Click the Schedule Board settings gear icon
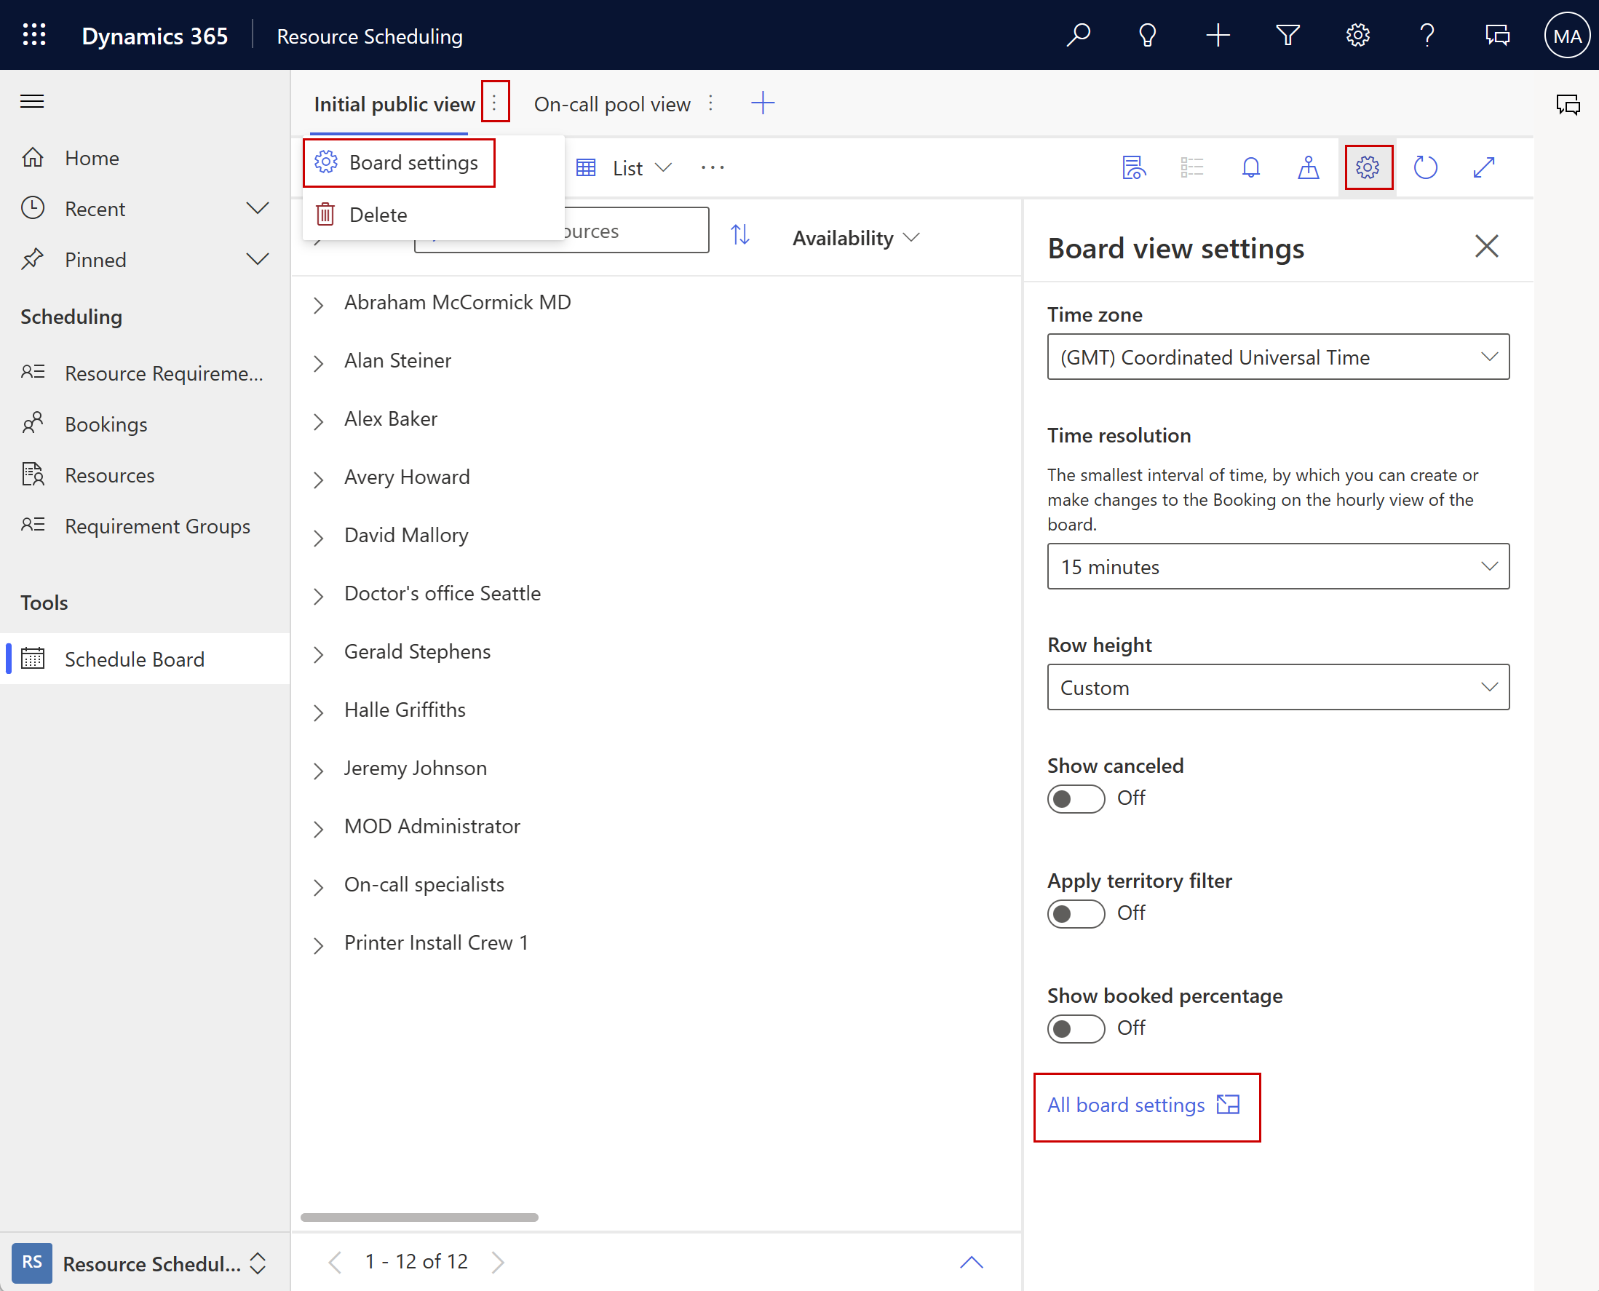 point(1367,167)
